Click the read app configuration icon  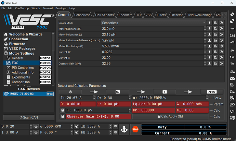coord(232,50)
